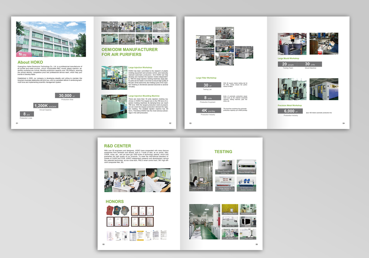Select the testing page 'CADR Testing Room' photo
Screen dimensions: 369x258
click(201, 175)
